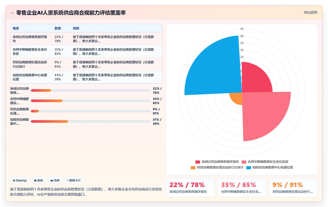Select the Chart.js chip

click(20, 180)
